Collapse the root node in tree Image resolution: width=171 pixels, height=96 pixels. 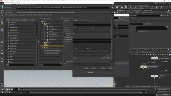(41, 22)
